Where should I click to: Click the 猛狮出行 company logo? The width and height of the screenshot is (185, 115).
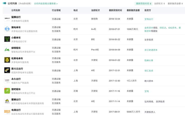point(7,19)
